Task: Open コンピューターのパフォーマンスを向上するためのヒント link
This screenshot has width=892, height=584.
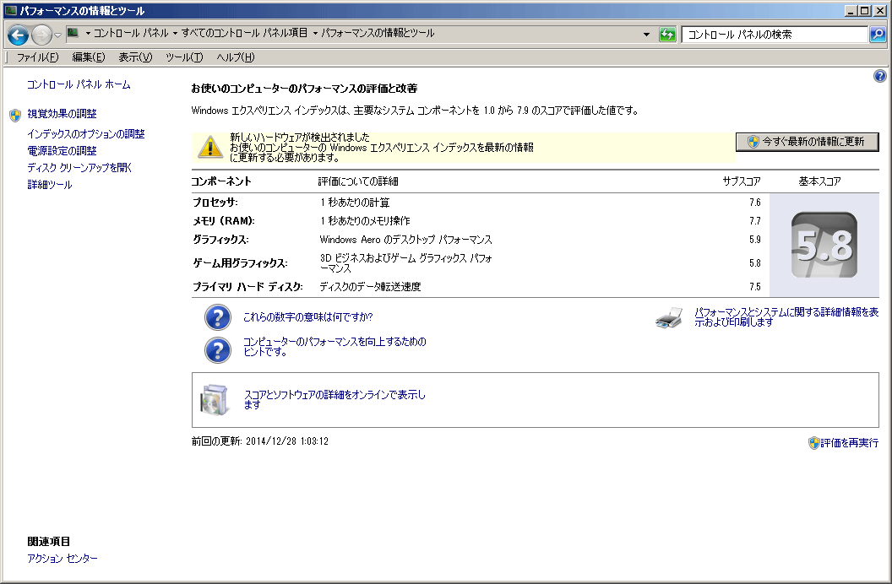Action: 334,347
